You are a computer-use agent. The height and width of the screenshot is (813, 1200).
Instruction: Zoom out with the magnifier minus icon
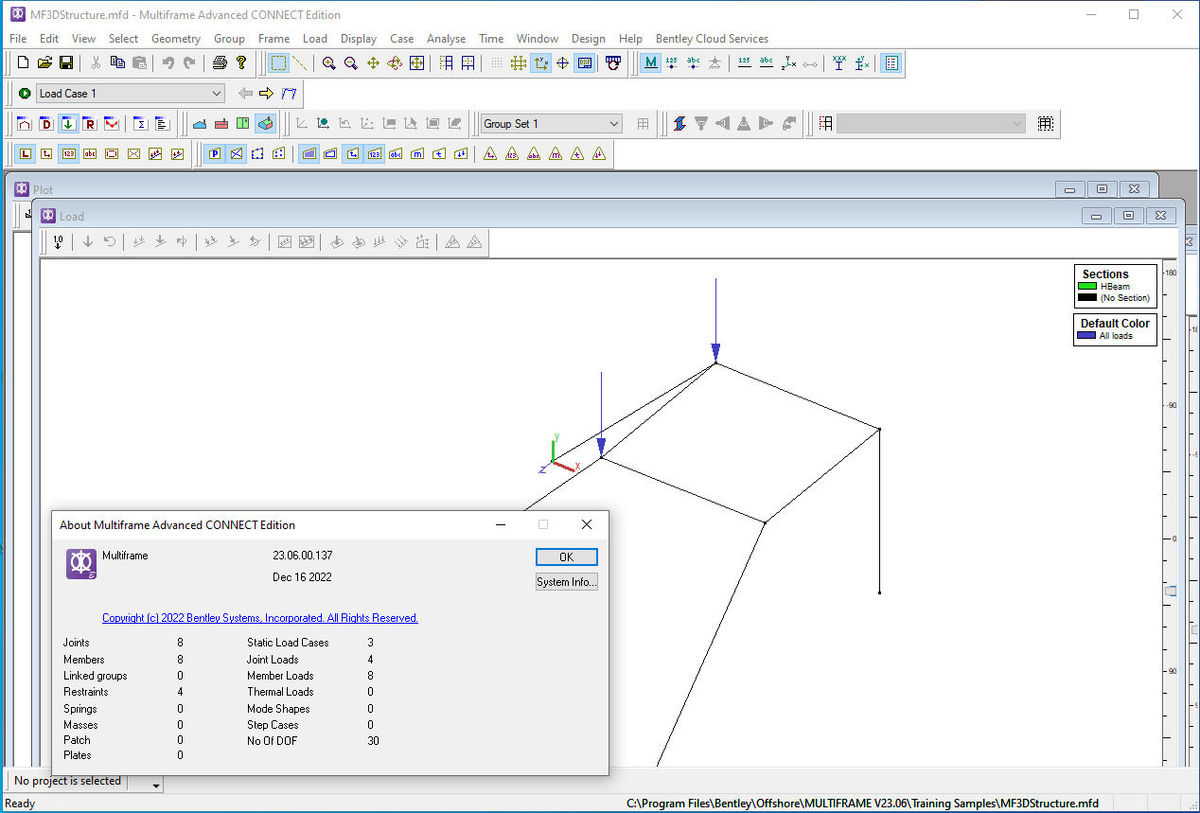coord(351,63)
